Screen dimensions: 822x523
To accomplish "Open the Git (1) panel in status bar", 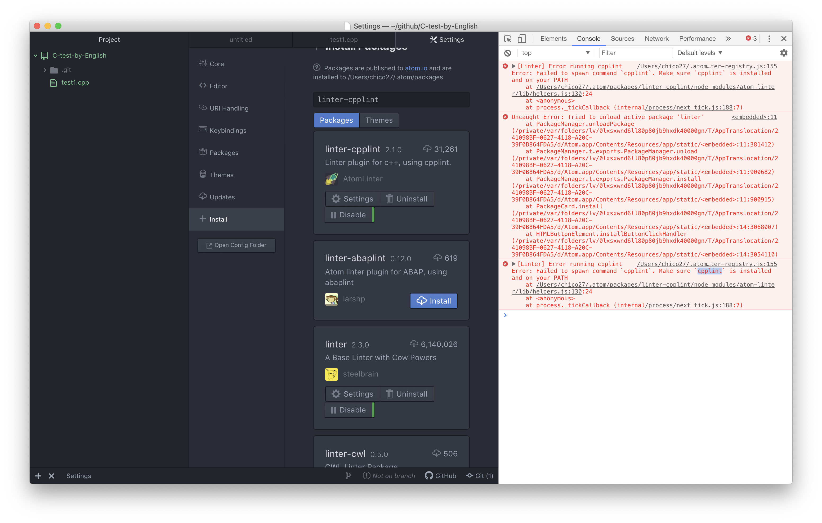I will click(479, 476).
